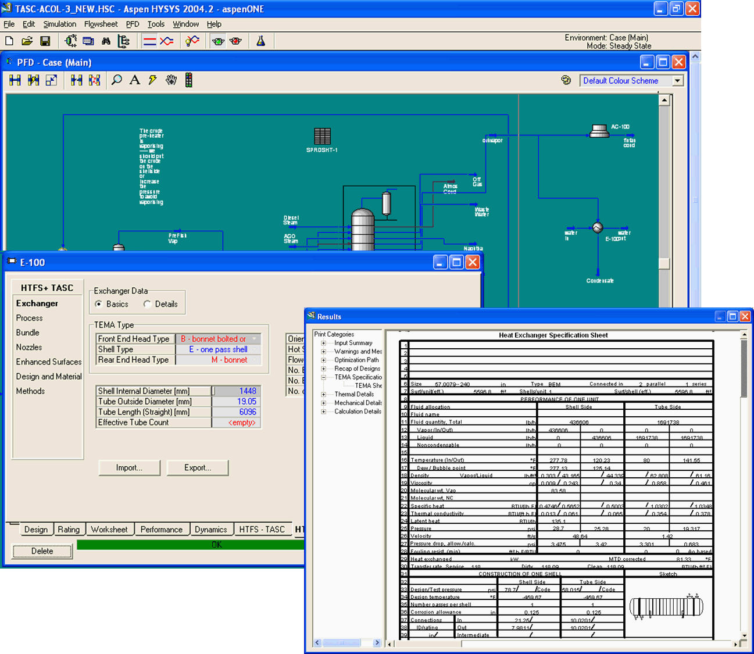Click the AC-100 air cooler on flowsheet

click(x=599, y=131)
